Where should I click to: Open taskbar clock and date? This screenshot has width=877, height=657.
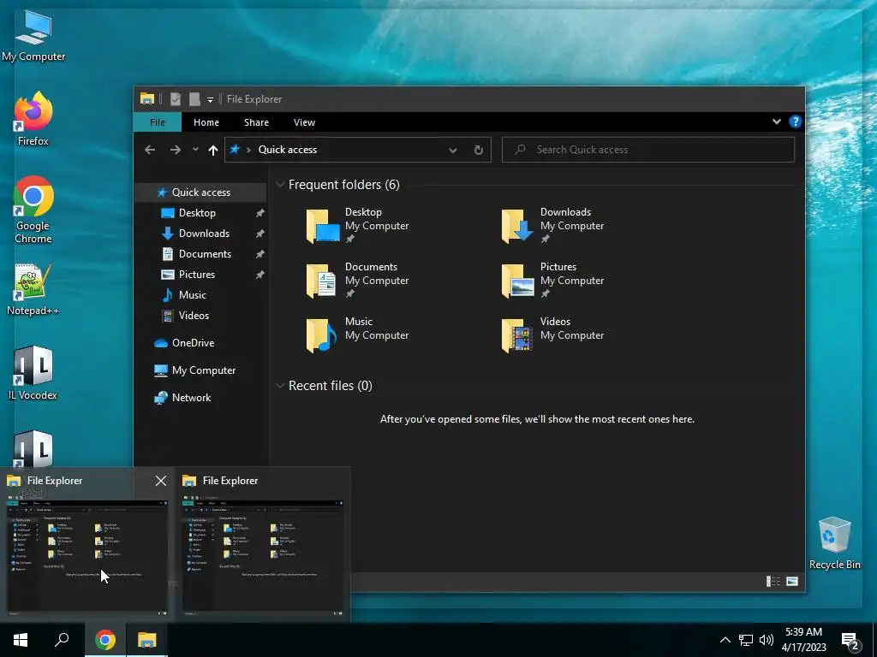pyautogui.click(x=803, y=640)
